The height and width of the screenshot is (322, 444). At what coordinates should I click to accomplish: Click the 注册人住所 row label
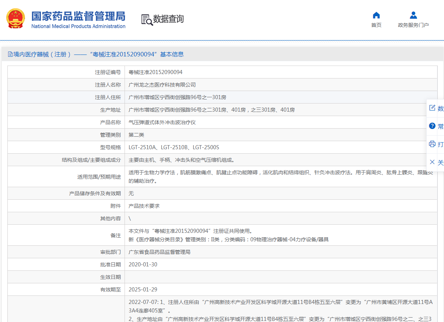[108, 97]
